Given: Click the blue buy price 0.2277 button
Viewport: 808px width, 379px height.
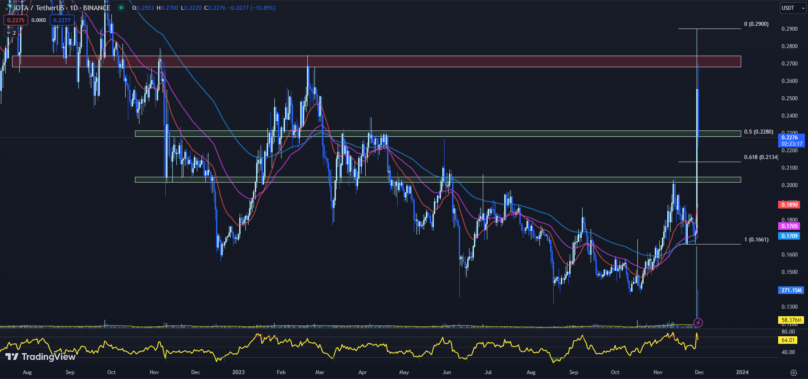Looking at the screenshot, I should (61, 20).
